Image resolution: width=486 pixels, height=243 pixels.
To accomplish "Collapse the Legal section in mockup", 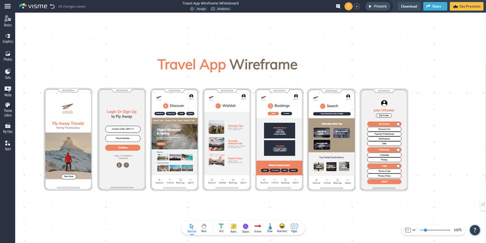I will (x=398, y=166).
